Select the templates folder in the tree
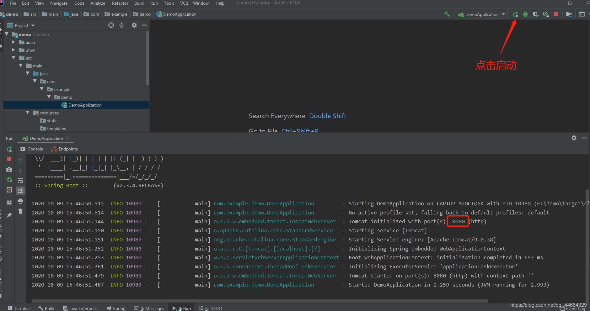This screenshot has height=311, width=590. pyautogui.click(x=53, y=129)
